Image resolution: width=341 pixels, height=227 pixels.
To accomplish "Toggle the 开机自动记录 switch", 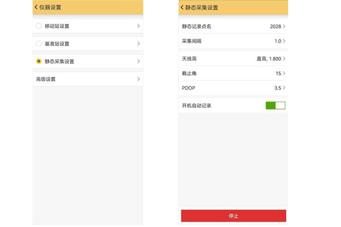I will pyautogui.click(x=276, y=106).
